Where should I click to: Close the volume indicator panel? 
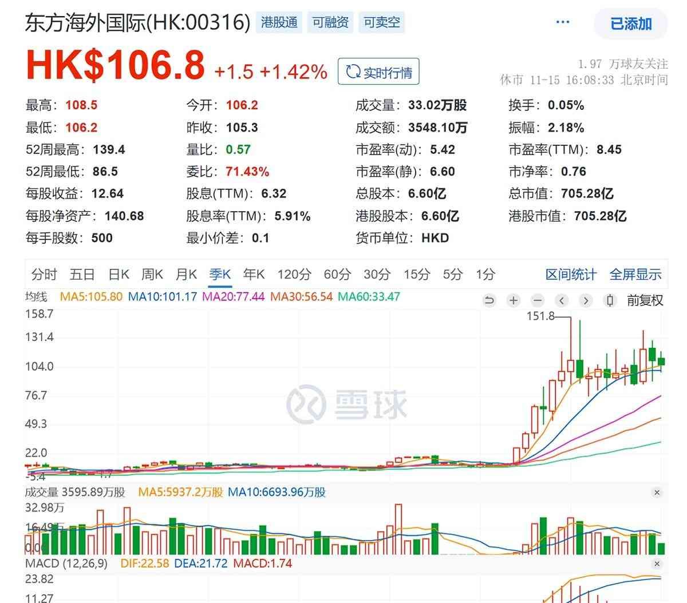pyautogui.click(x=657, y=493)
